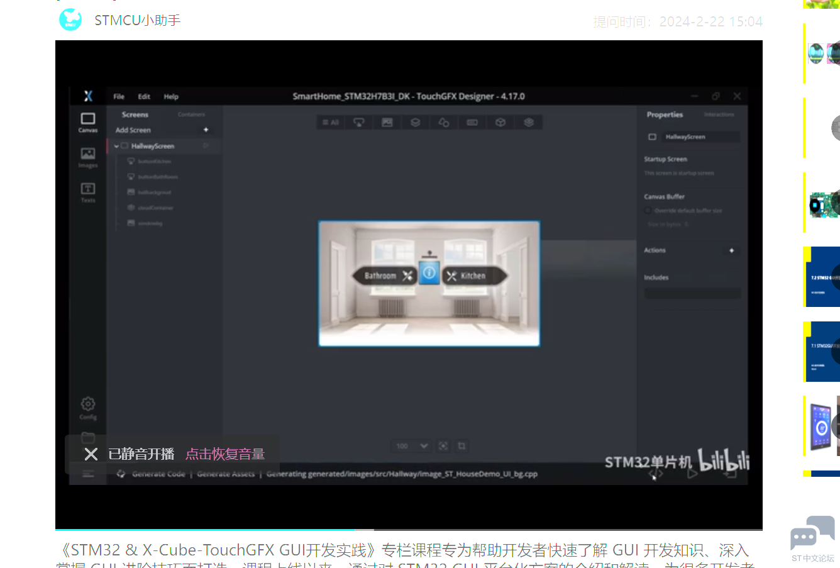Image resolution: width=840 pixels, height=568 pixels.
Task: Enable Override default buffer size checkbox
Action: [x=648, y=211]
